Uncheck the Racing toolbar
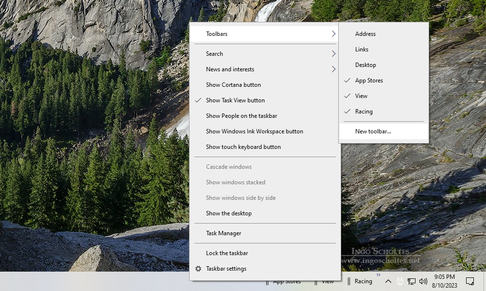 tap(384, 112)
